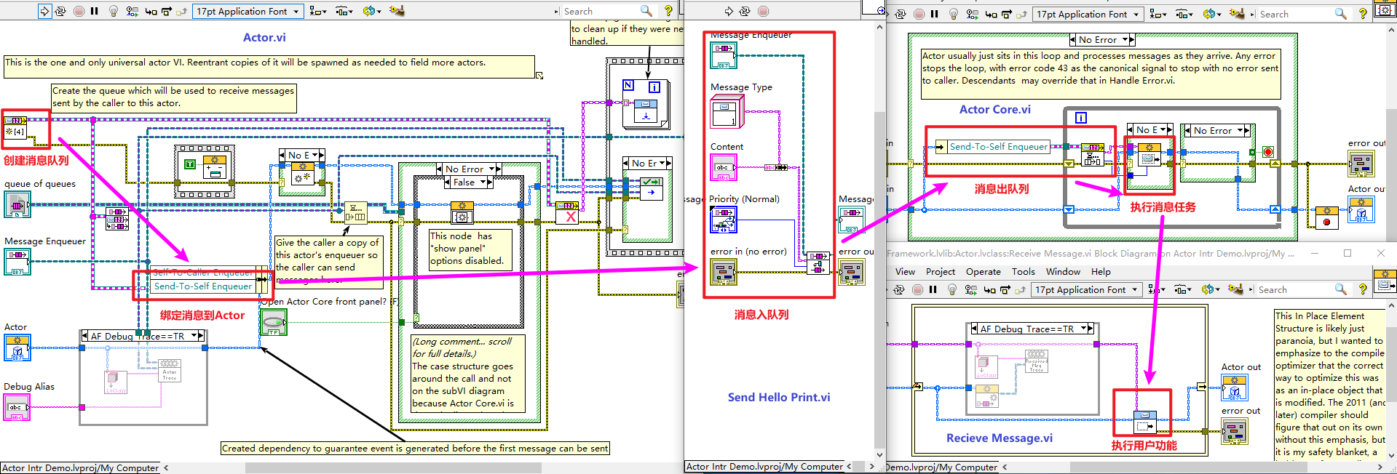Click Message Type class constant icon
The image size is (1397, 474).
pos(727,112)
